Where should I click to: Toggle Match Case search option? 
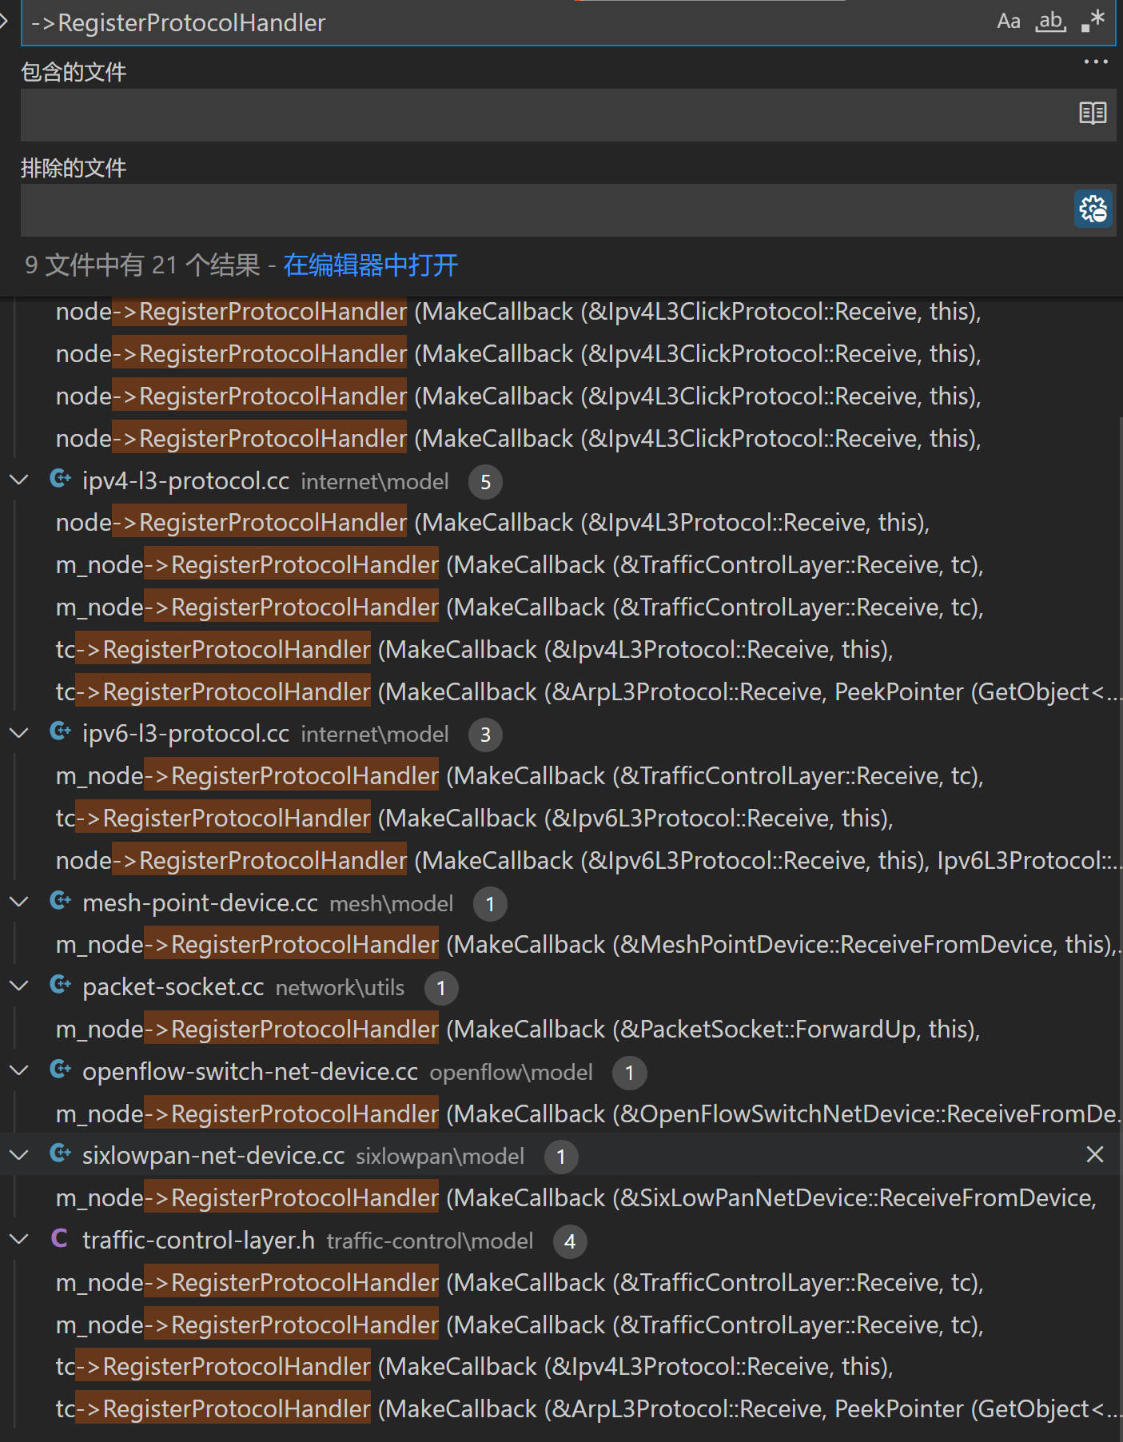[x=1008, y=22]
